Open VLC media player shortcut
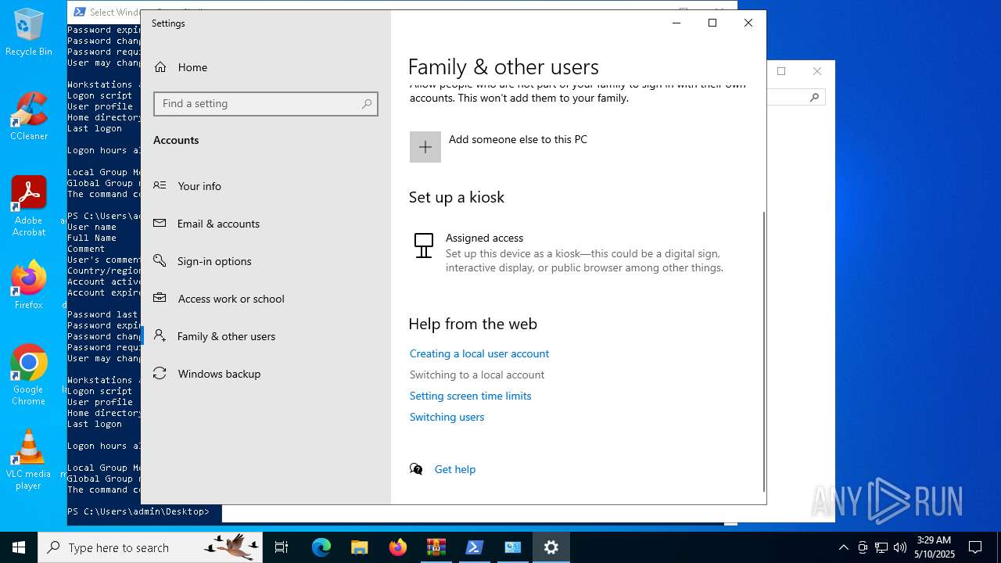 [x=29, y=460]
